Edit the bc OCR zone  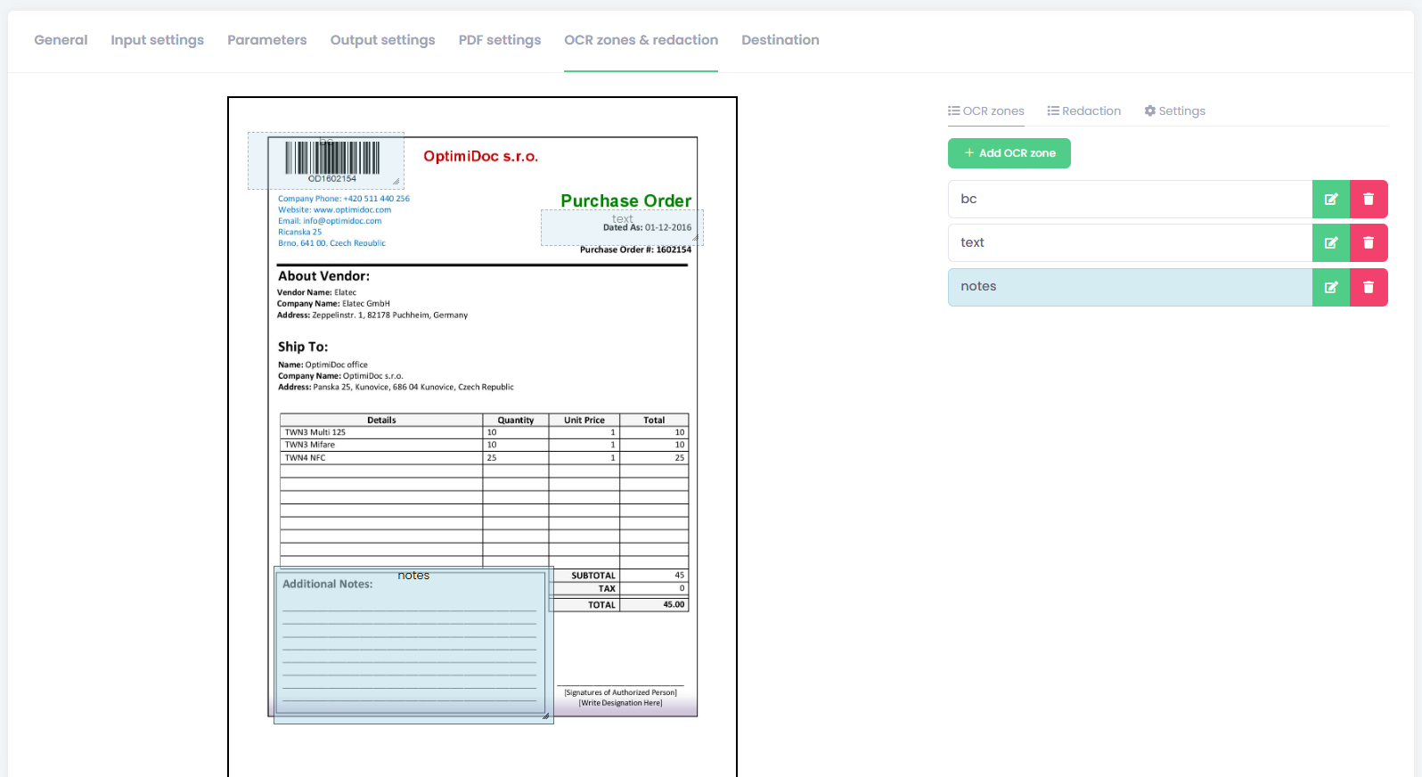pyautogui.click(x=1331, y=199)
